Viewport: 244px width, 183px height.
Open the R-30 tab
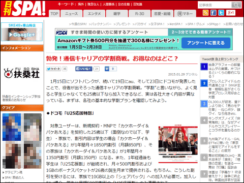(x=140, y=14)
